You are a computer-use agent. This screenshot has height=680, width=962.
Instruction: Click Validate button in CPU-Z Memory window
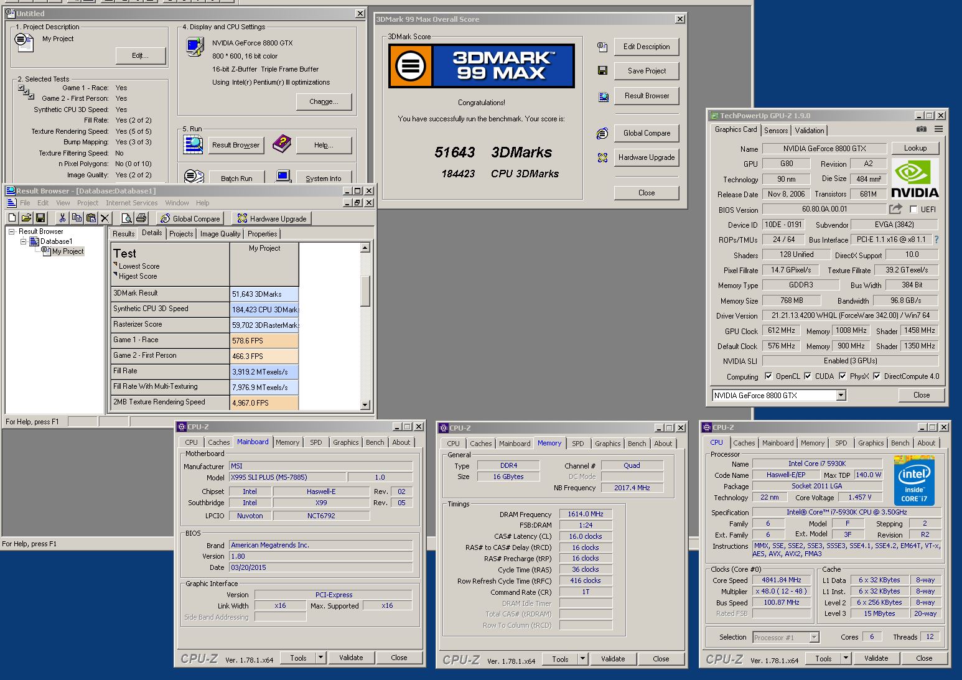613,659
